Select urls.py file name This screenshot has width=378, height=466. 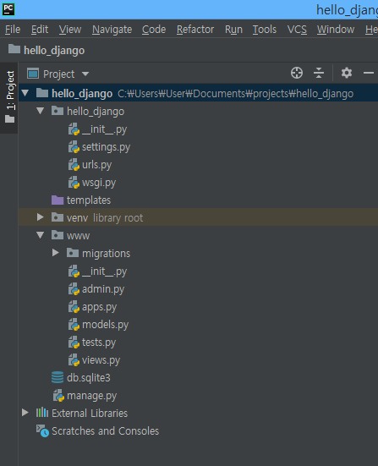click(96, 165)
